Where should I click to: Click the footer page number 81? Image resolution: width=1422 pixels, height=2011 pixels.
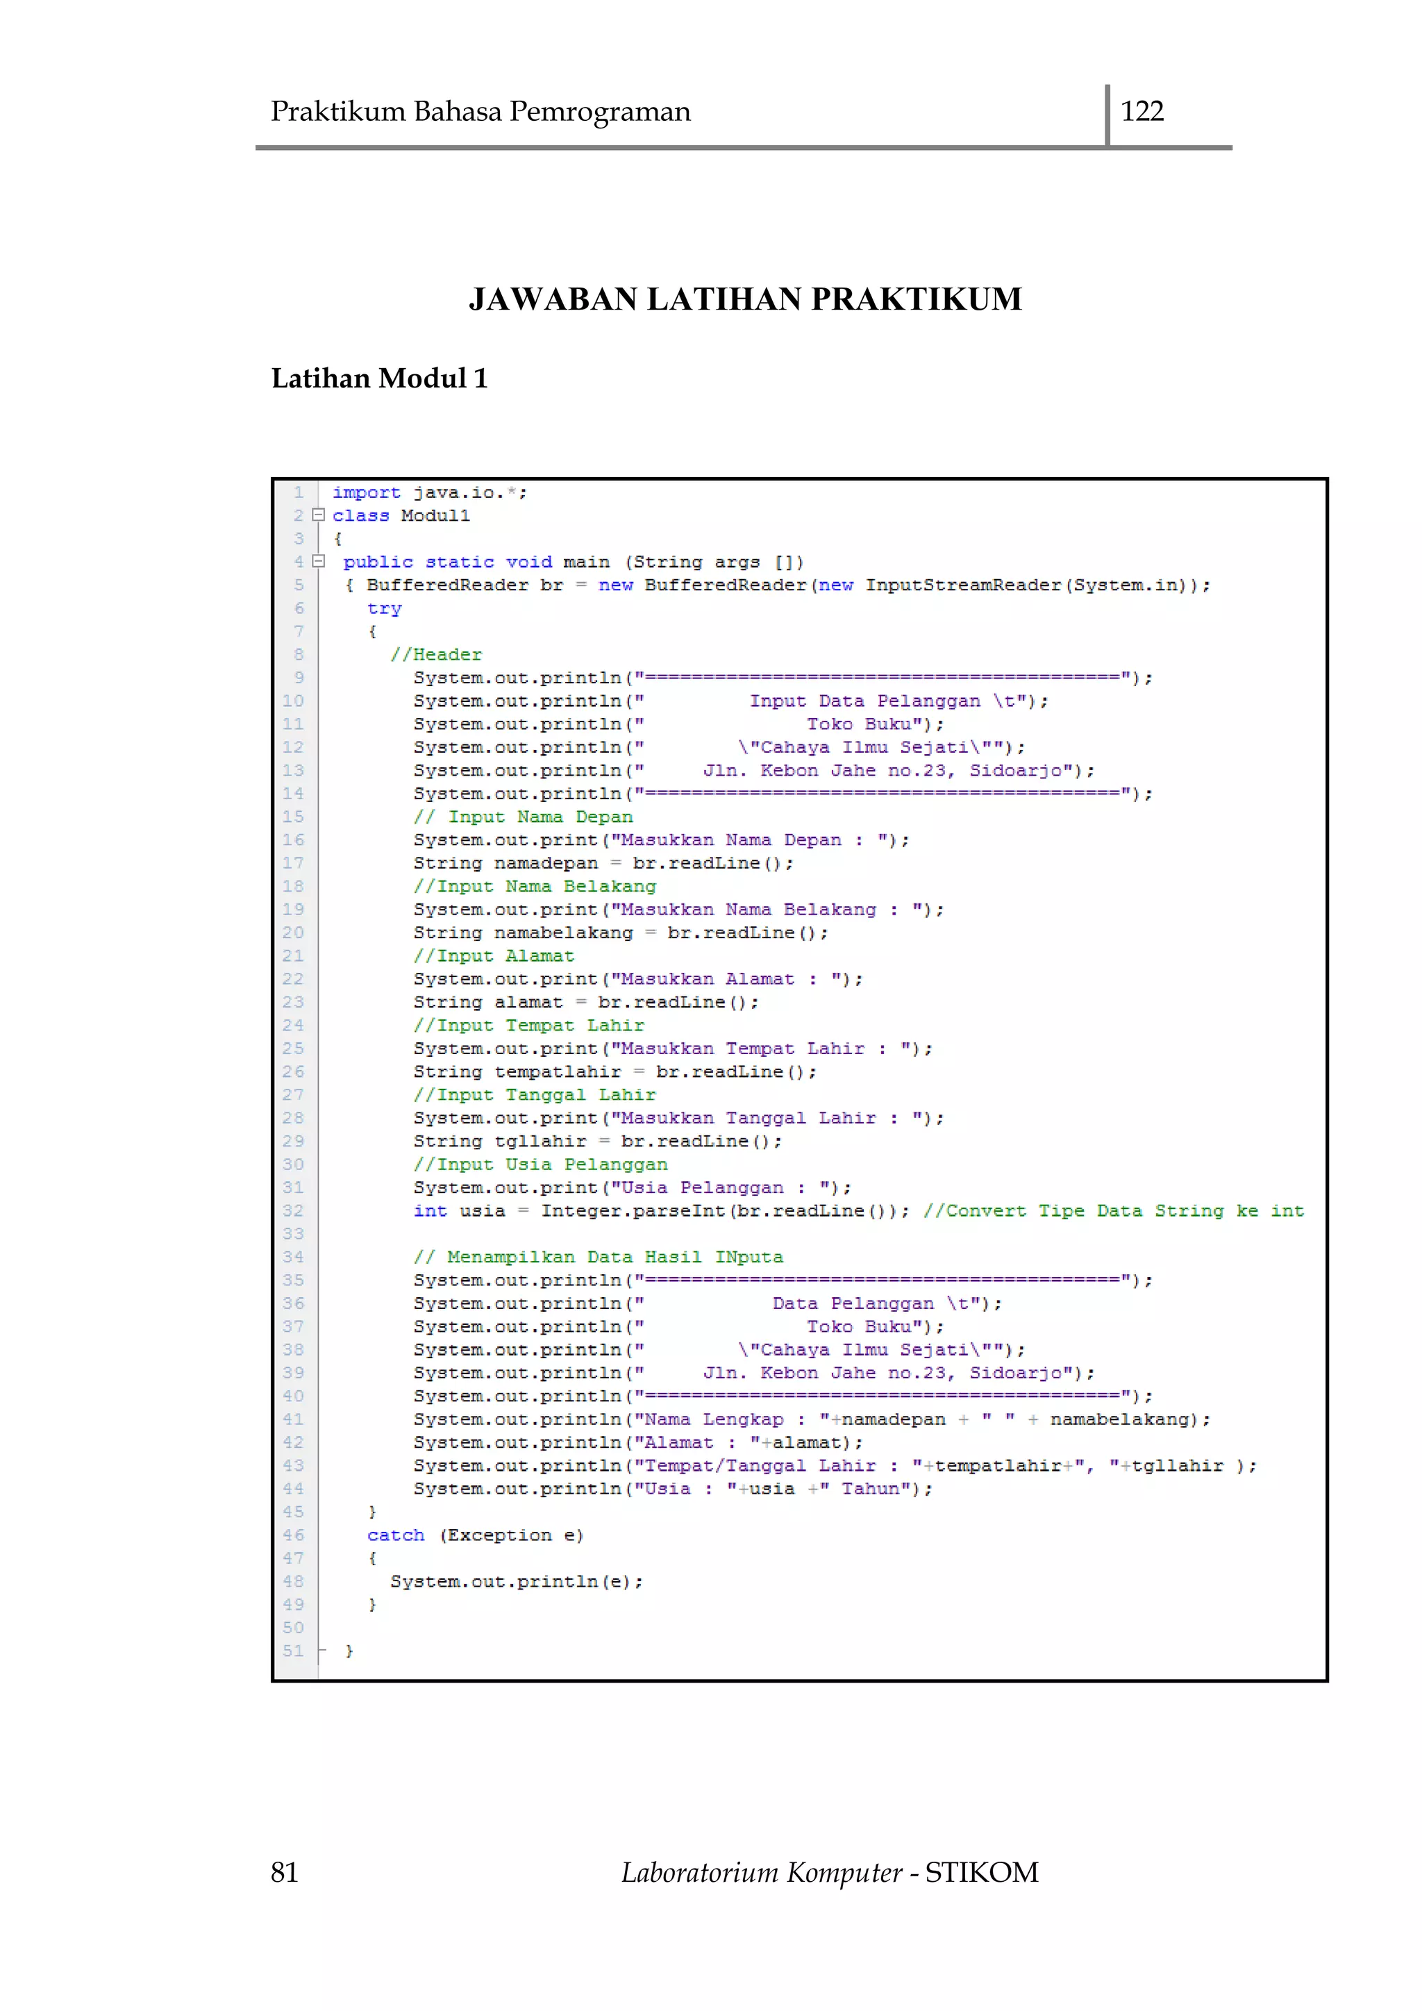[285, 1873]
